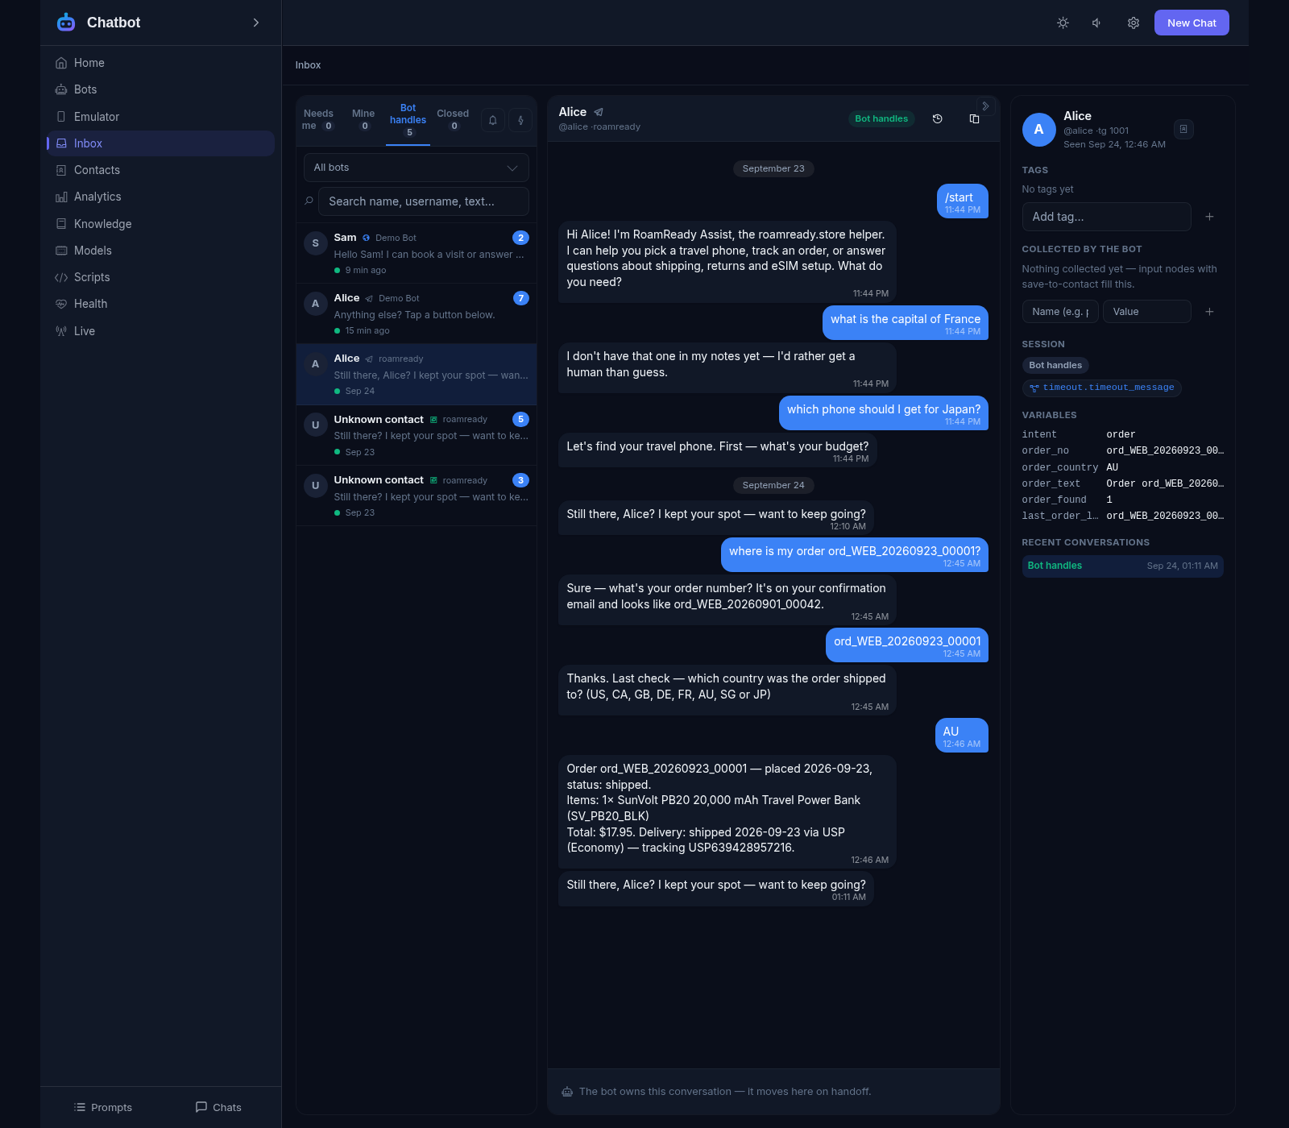Go to Bots in the sidebar

[161, 89]
